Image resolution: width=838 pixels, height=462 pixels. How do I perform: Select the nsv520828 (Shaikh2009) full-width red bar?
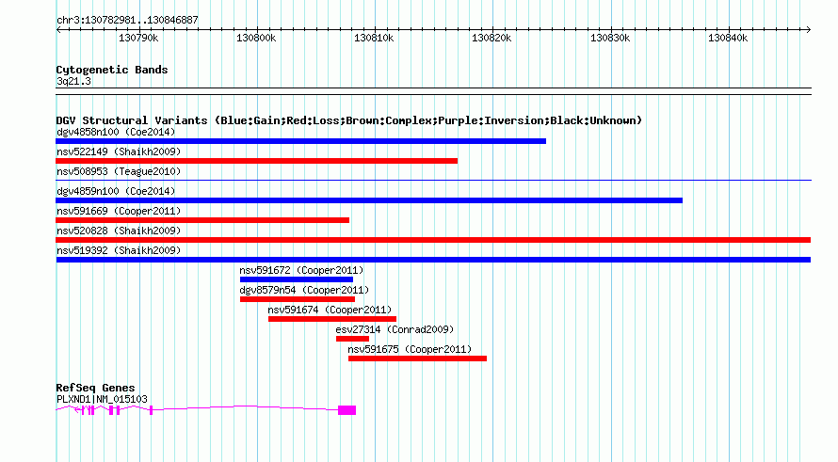[433, 240]
